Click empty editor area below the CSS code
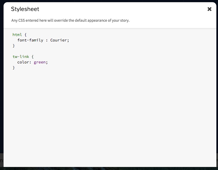 tap(109, 115)
